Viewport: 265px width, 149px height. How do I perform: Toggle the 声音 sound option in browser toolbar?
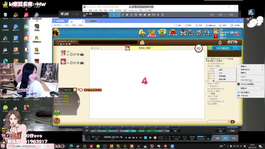point(199,25)
